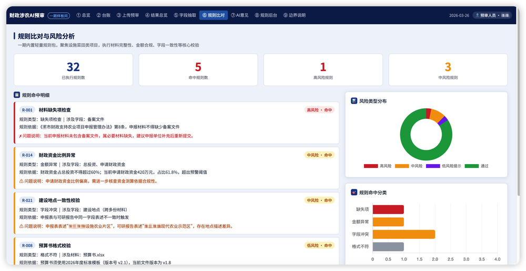Image resolution: width=526 pixels, height=271 pixels.
Task: Click the R-008 rule ID badge
Action: pos(27,246)
